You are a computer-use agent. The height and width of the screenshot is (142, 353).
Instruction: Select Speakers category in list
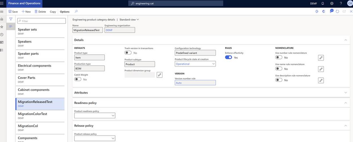(40, 43)
